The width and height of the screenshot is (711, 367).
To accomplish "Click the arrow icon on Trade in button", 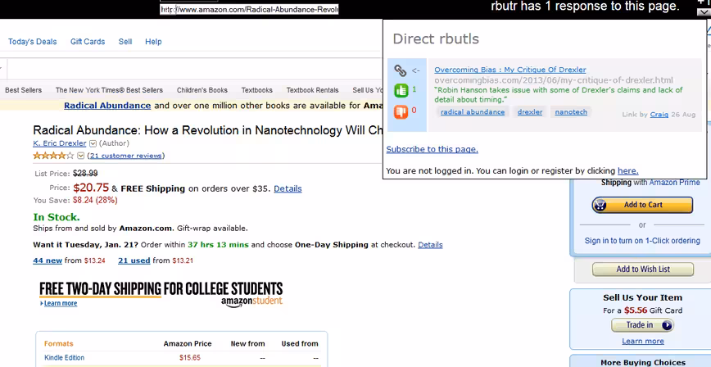I will click(x=666, y=324).
